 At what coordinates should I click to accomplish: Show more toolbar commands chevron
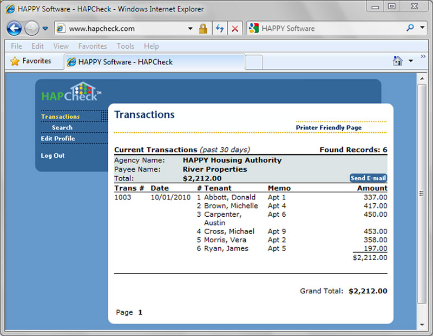tap(423, 56)
